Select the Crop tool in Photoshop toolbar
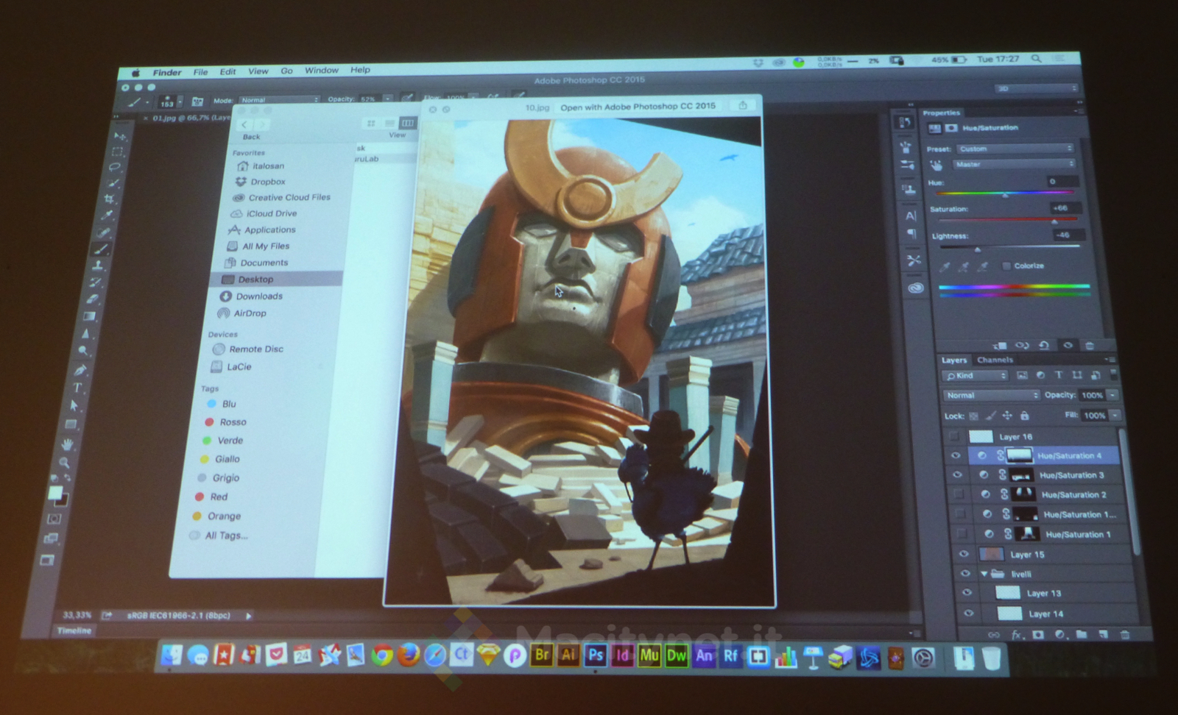This screenshot has height=715, width=1178. click(110, 199)
